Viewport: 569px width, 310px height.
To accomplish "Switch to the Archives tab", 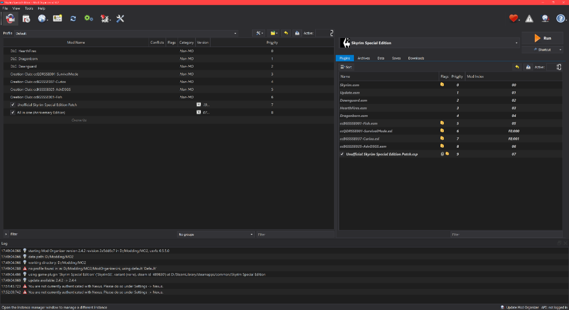I will coord(364,58).
